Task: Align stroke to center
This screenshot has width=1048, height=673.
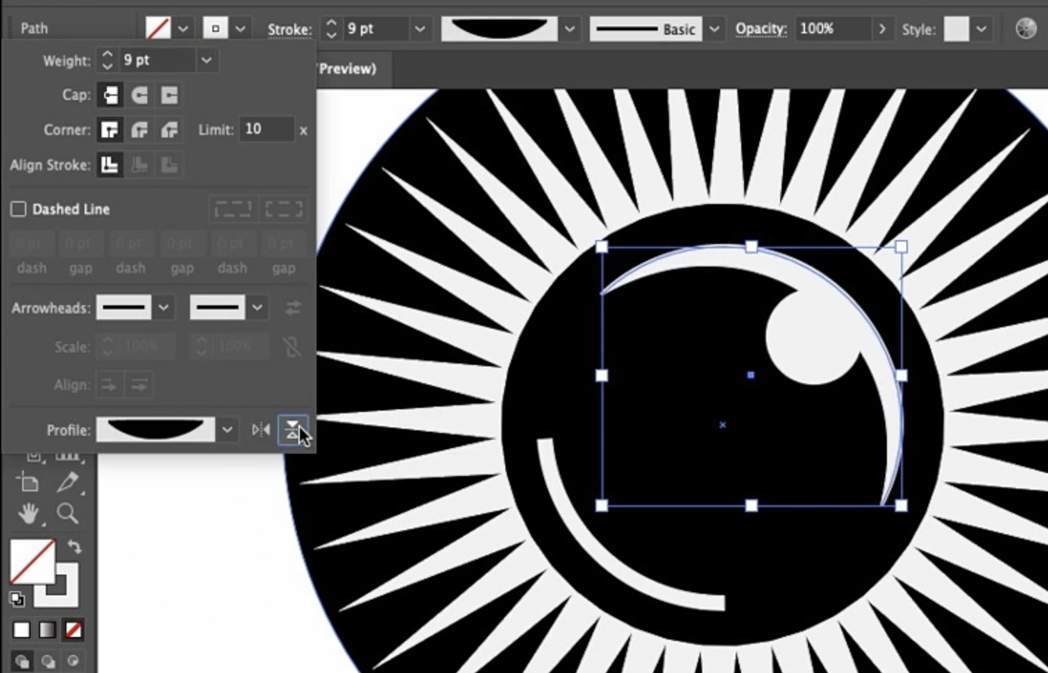Action: [x=110, y=165]
